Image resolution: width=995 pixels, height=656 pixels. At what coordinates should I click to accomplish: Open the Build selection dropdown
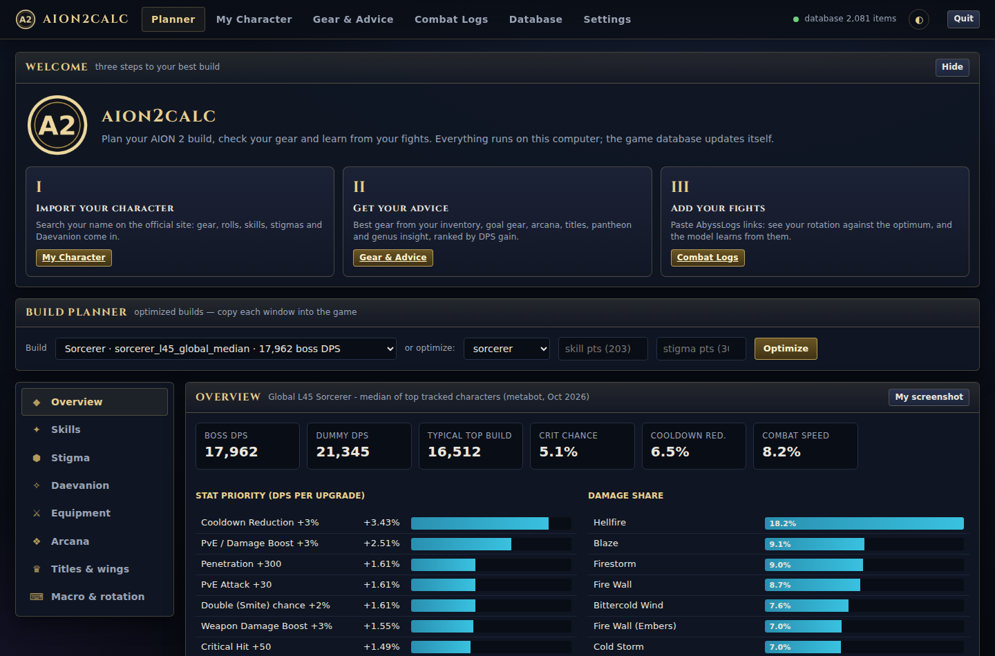[226, 349]
